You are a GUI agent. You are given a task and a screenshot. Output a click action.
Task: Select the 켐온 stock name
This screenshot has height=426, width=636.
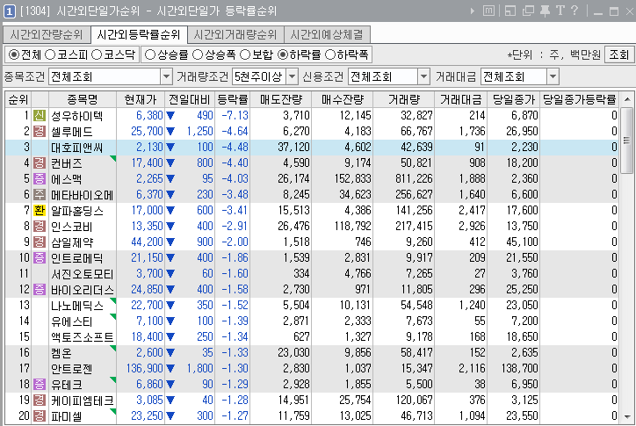(x=61, y=353)
